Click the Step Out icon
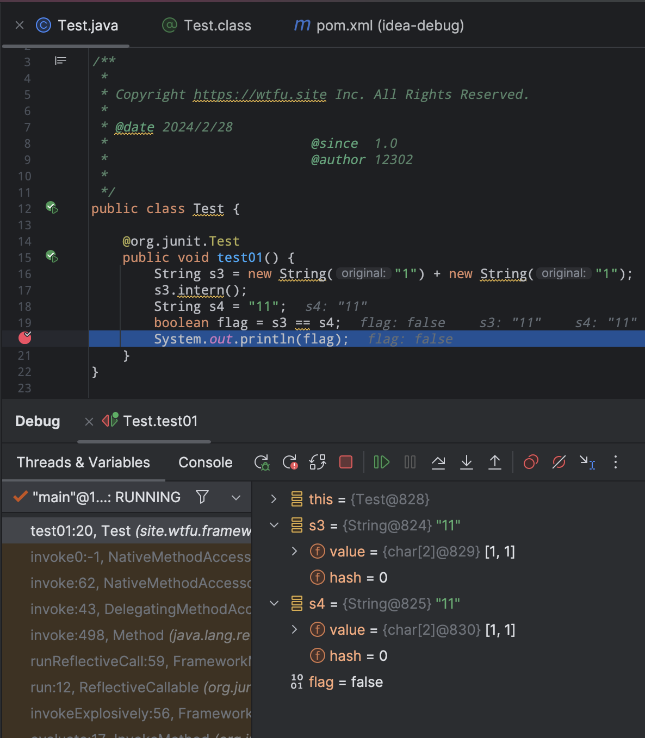The width and height of the screenshot is (645, 738). [495, 462]
